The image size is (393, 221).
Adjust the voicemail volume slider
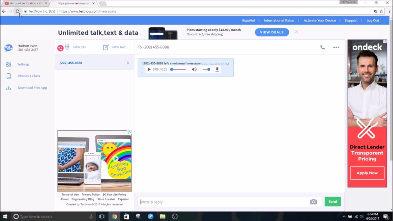tap(206, 69)
